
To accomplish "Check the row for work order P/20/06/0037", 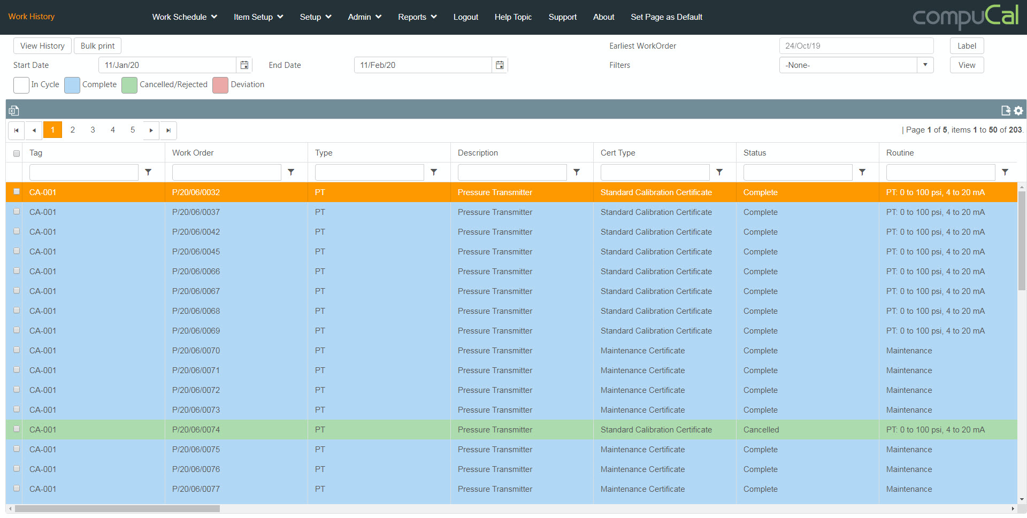I will pyautogui.click(x=17, y=211).
